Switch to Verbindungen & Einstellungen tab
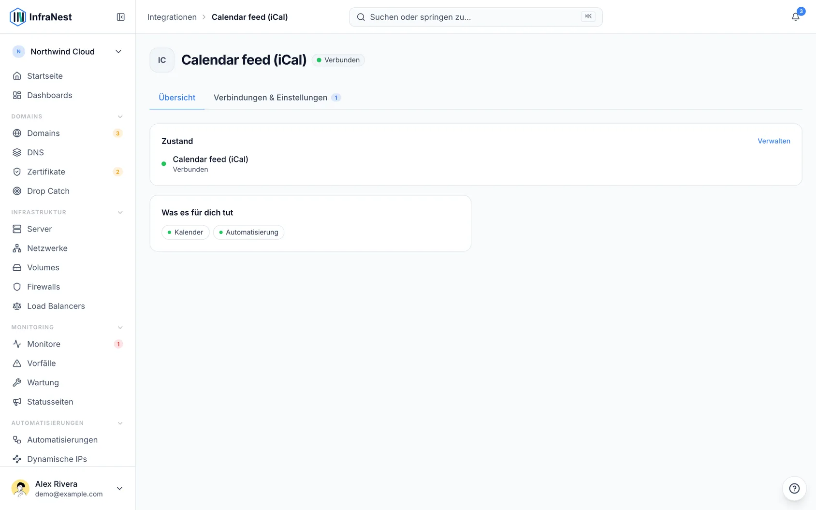 point(277,98)
